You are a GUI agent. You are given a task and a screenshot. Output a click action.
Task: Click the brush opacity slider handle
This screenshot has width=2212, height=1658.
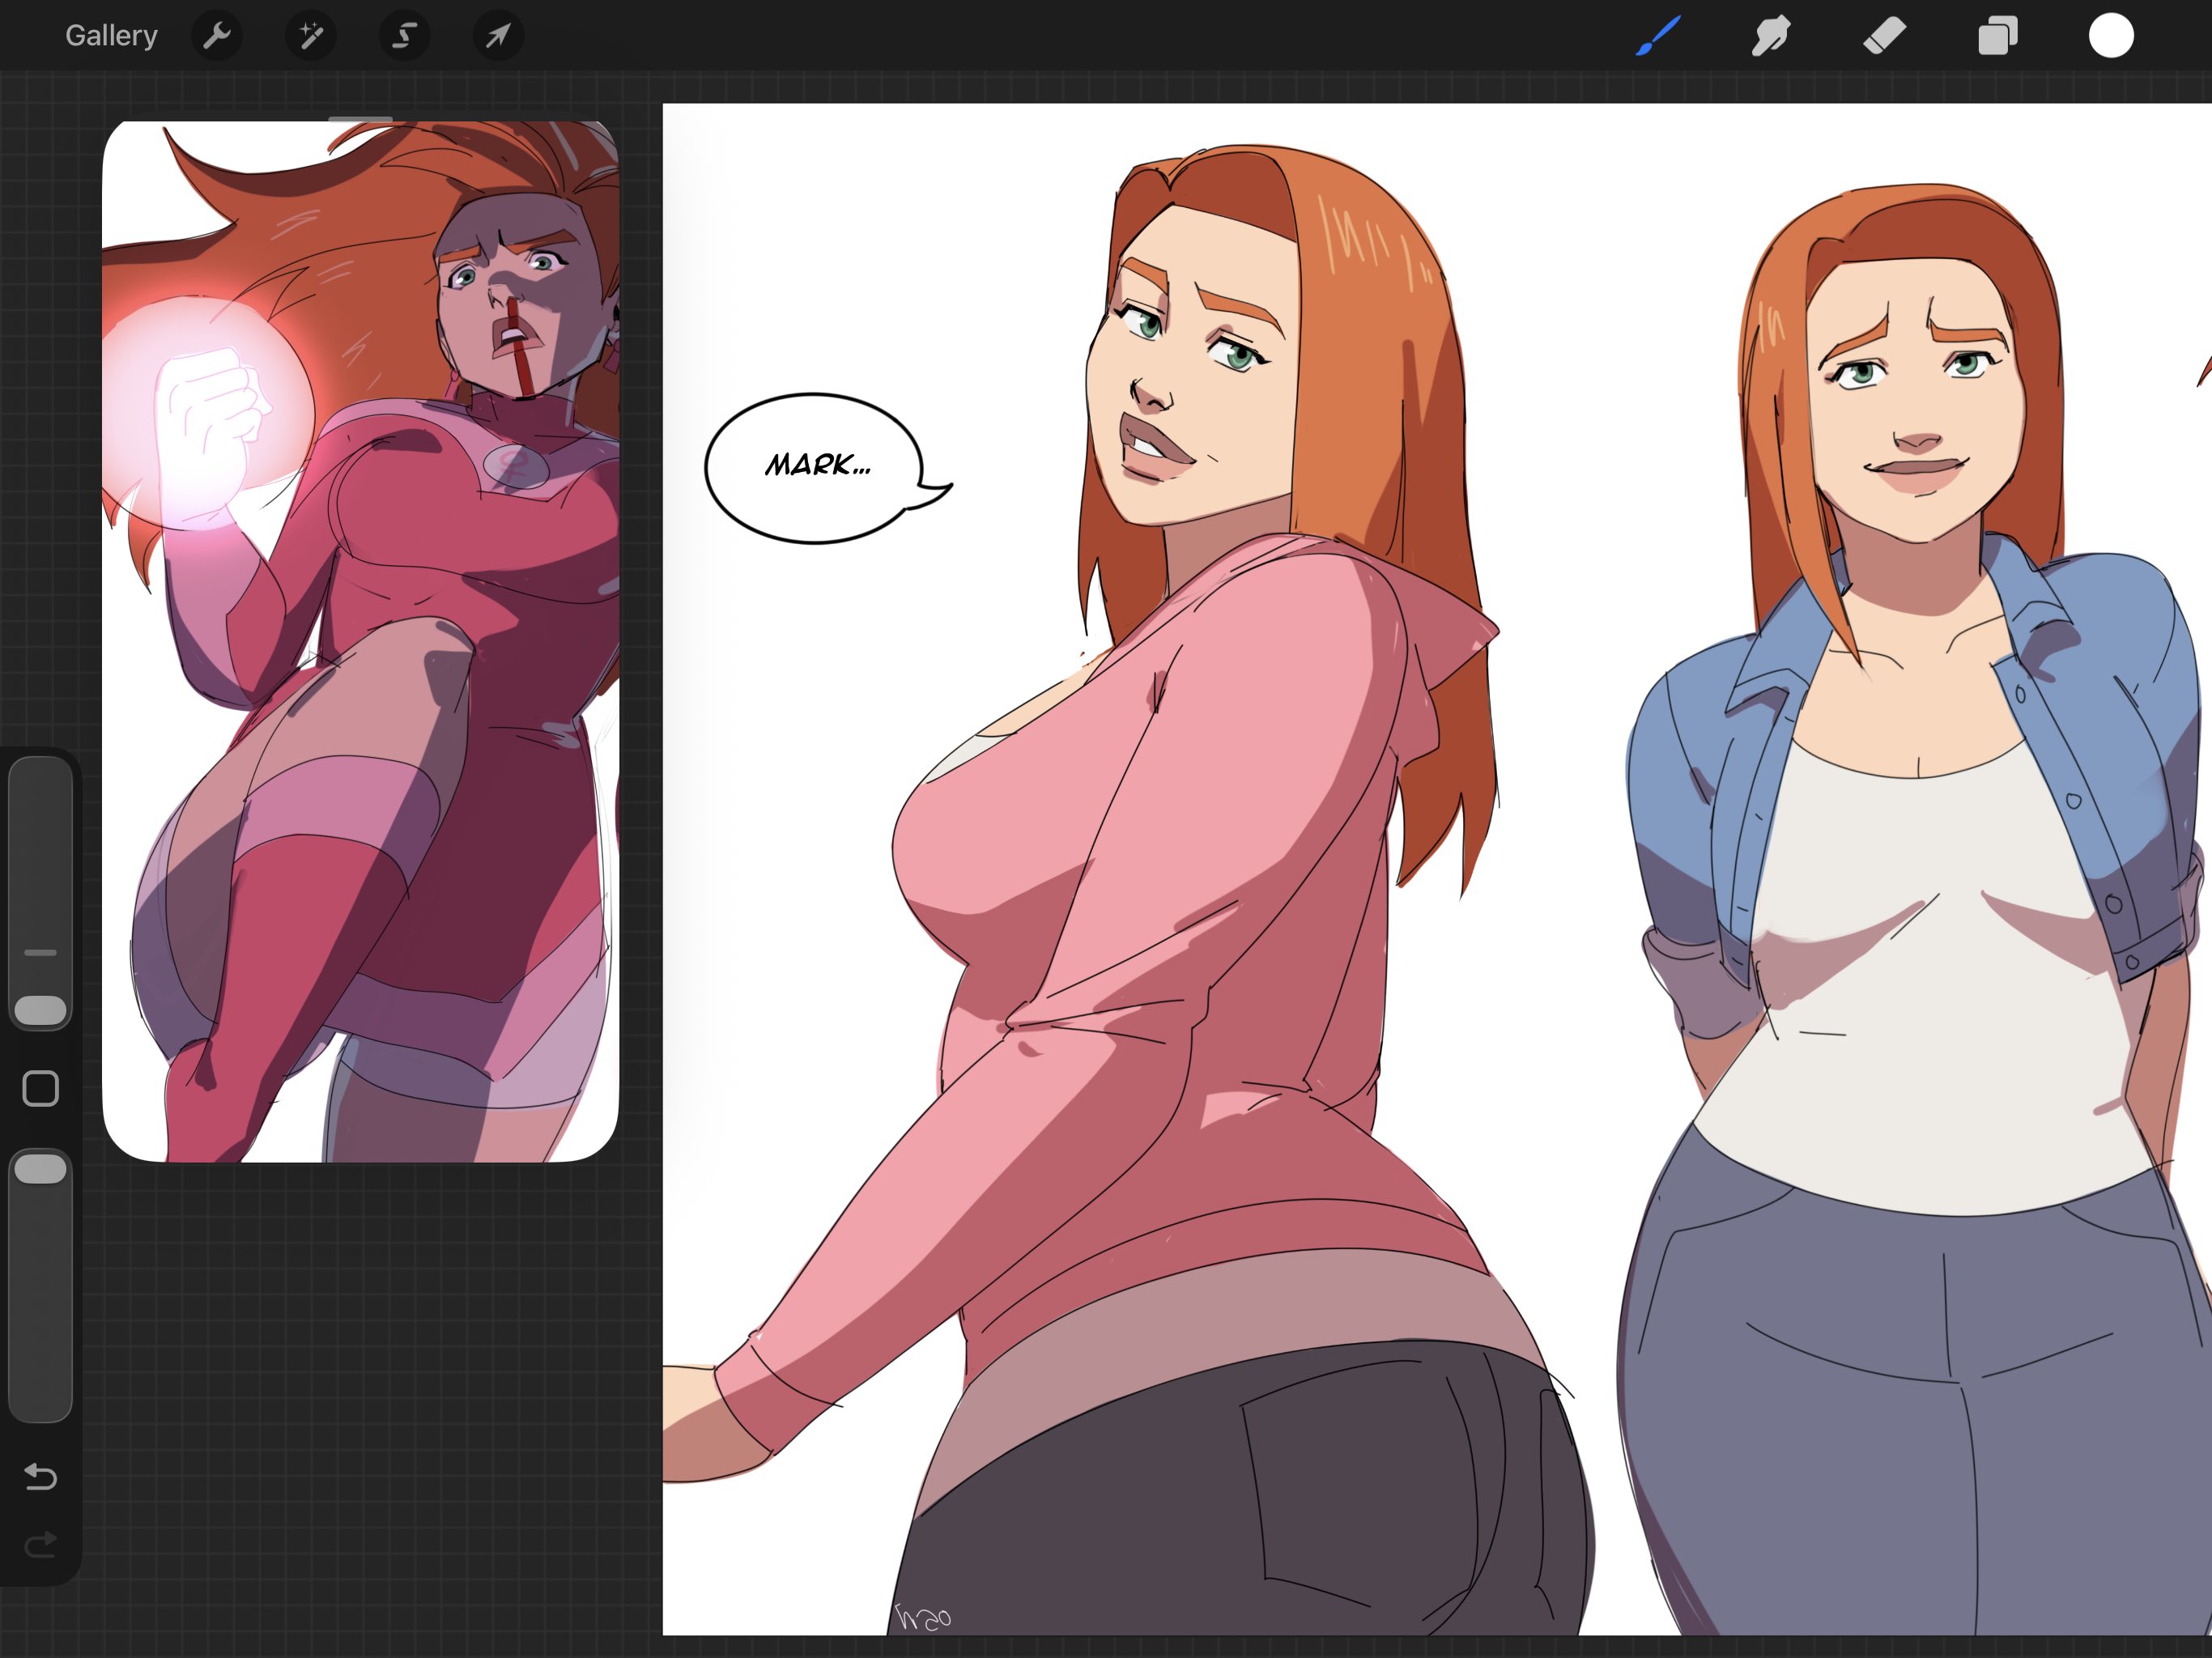click(41, 1168)
